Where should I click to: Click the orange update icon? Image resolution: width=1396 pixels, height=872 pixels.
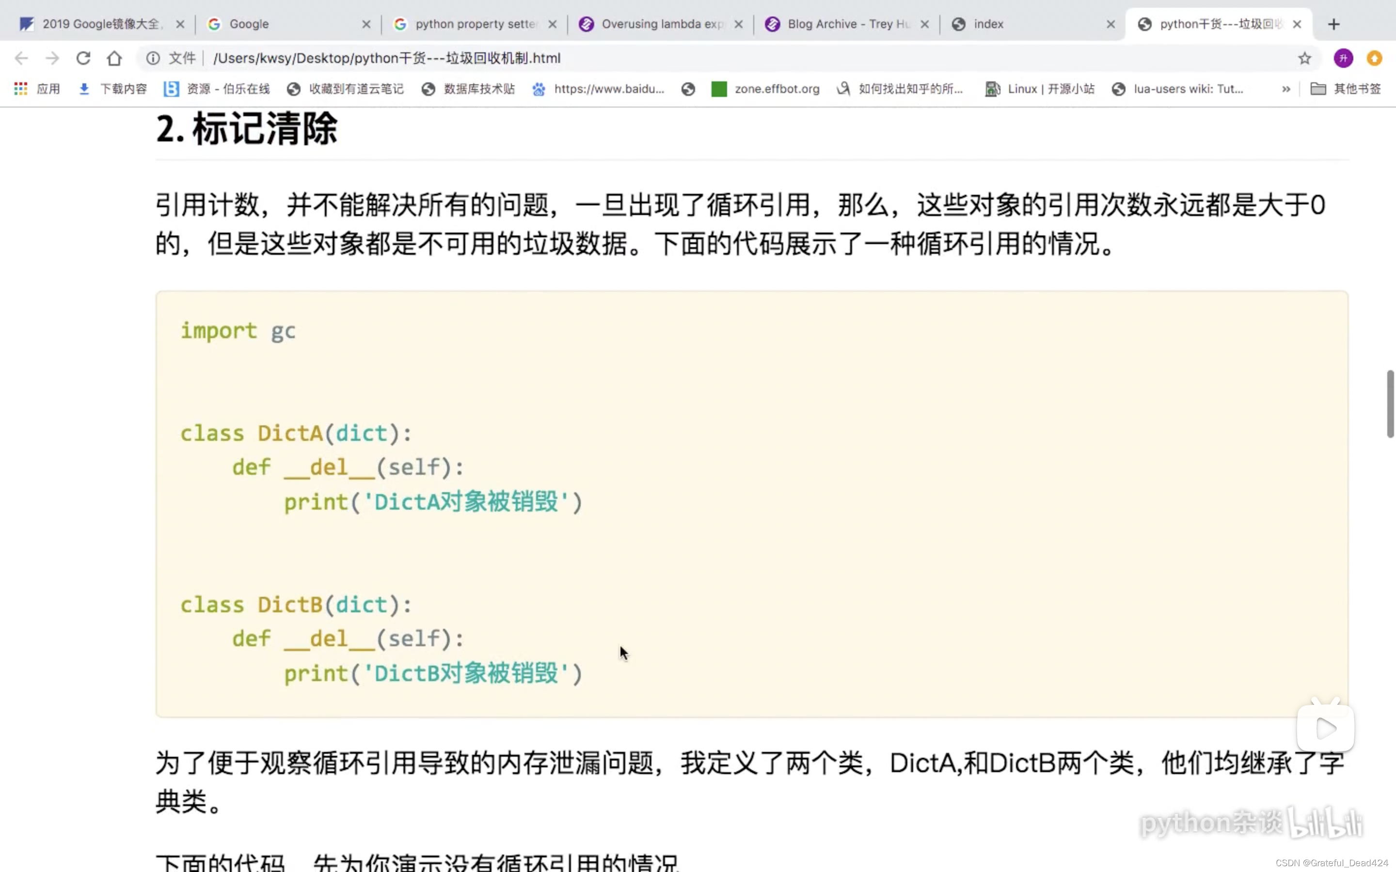click(1375, 58)
